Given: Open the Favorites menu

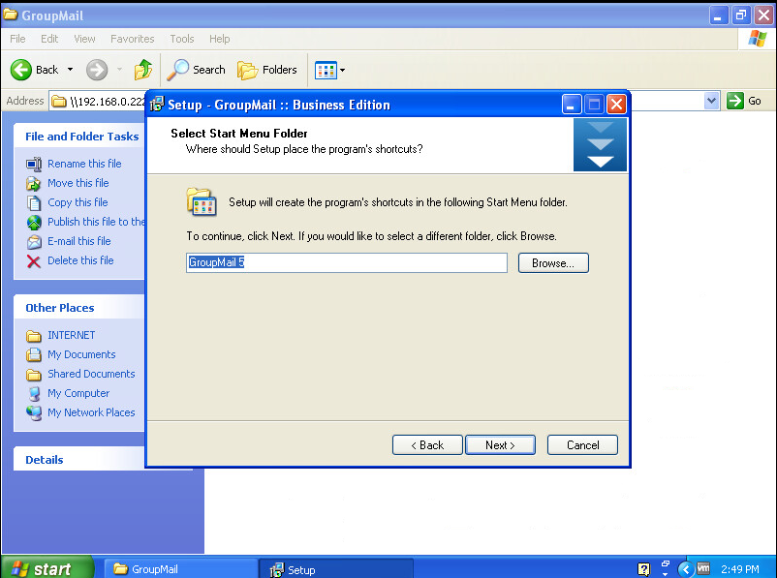Looking at the screenshot, I should click(x=132, y=39).
